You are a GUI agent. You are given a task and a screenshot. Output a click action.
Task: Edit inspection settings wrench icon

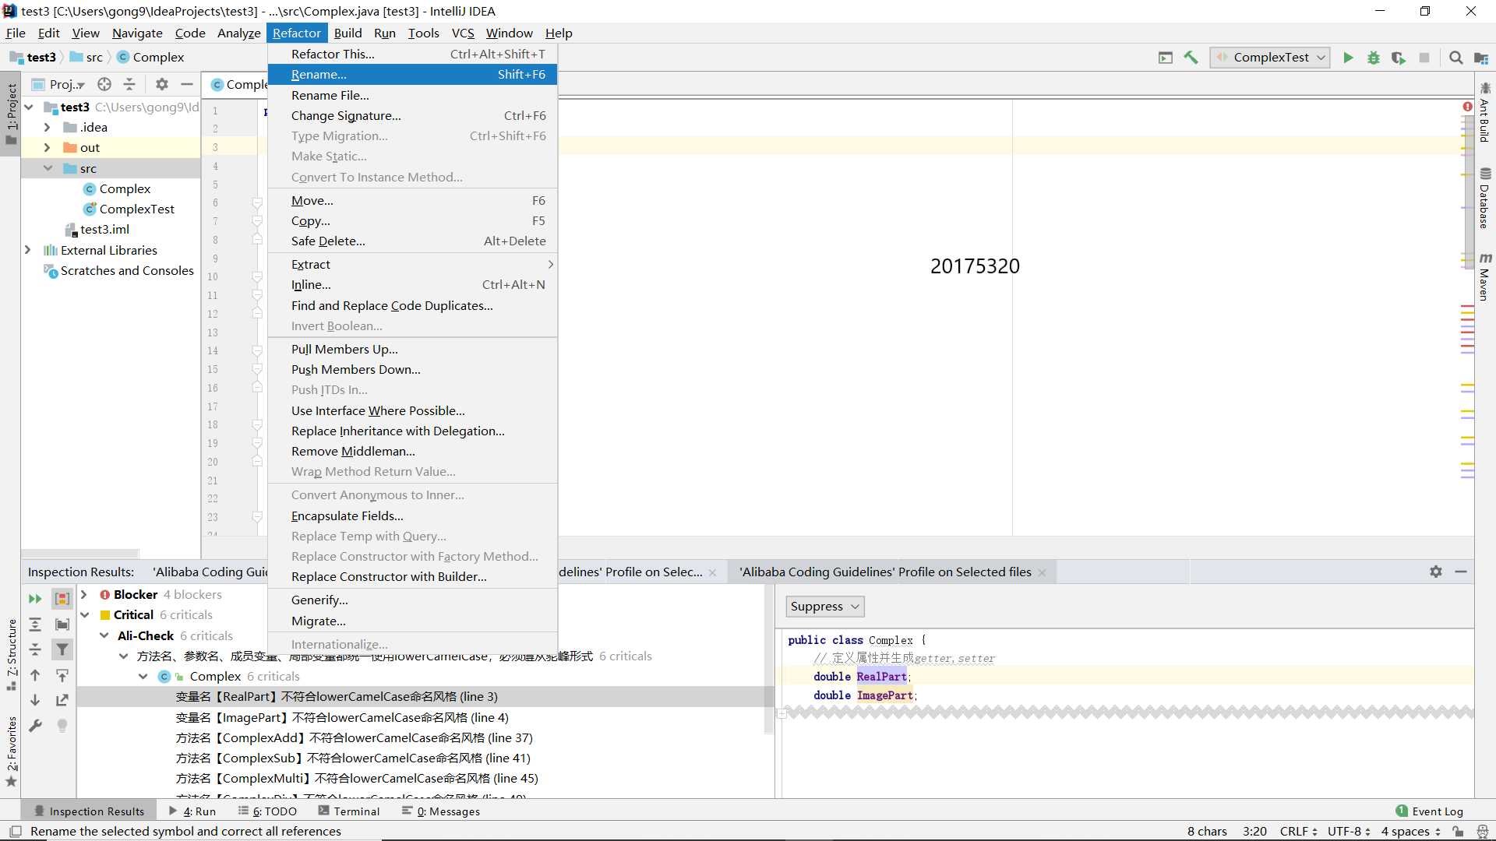(35, 726)
